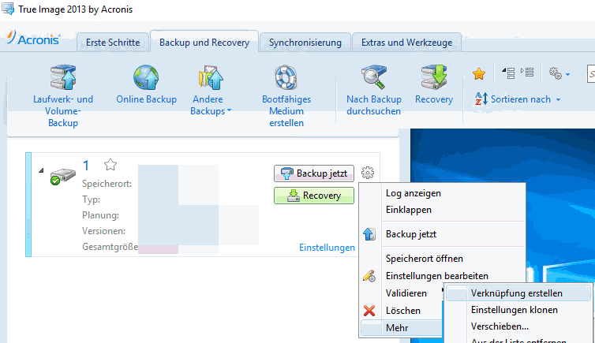This screenshot has height=343, width=595.
Task: Choose Löschen from context menu
Action: pyautogui.click(x=402, y=311)
